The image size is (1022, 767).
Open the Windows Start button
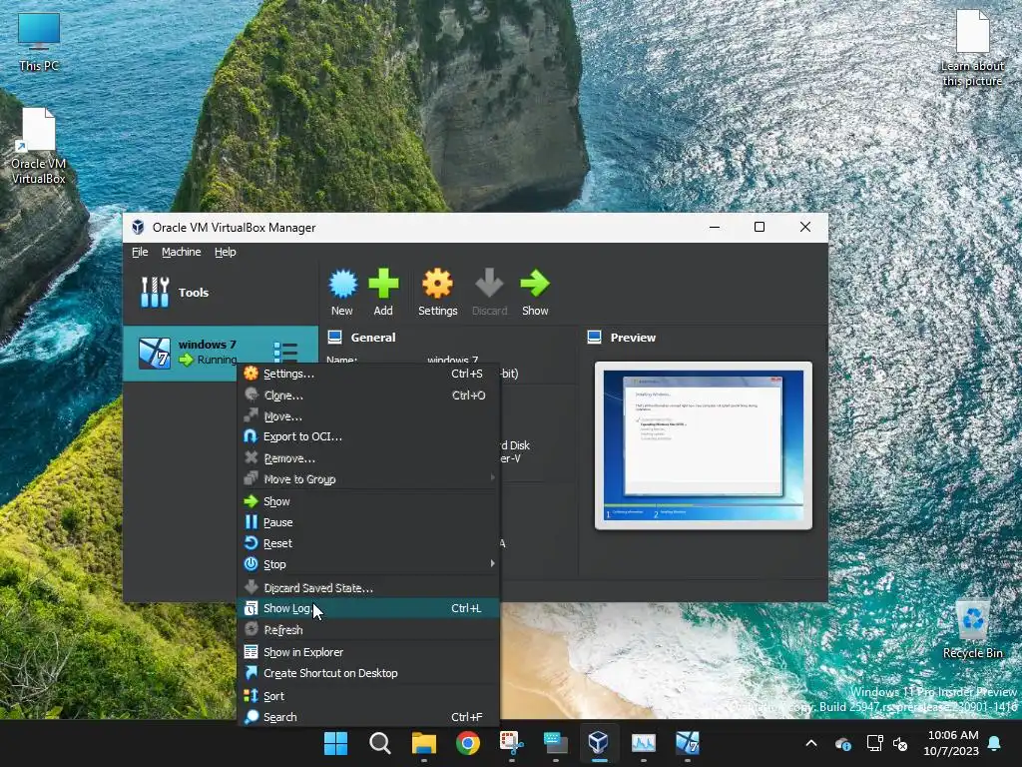click(x=336, y=743)
